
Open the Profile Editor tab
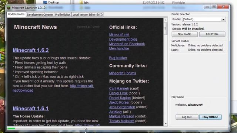(x=63, y=15)
